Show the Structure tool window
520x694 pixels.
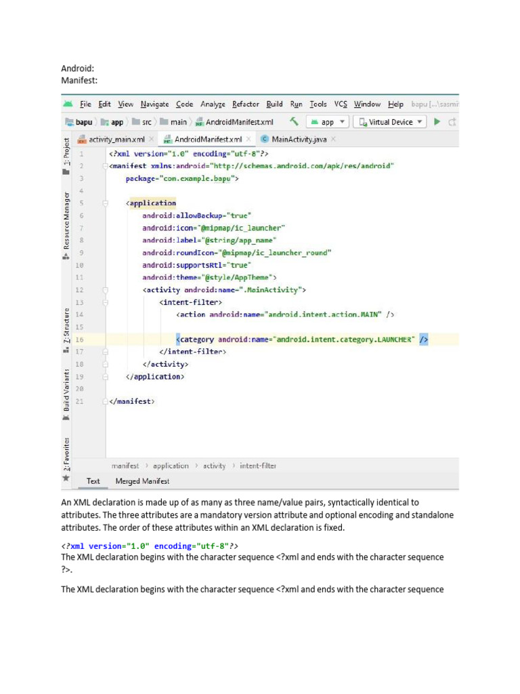66,330
